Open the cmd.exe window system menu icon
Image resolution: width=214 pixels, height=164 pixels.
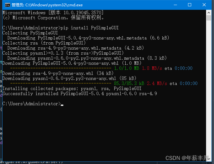coord(7,5)
